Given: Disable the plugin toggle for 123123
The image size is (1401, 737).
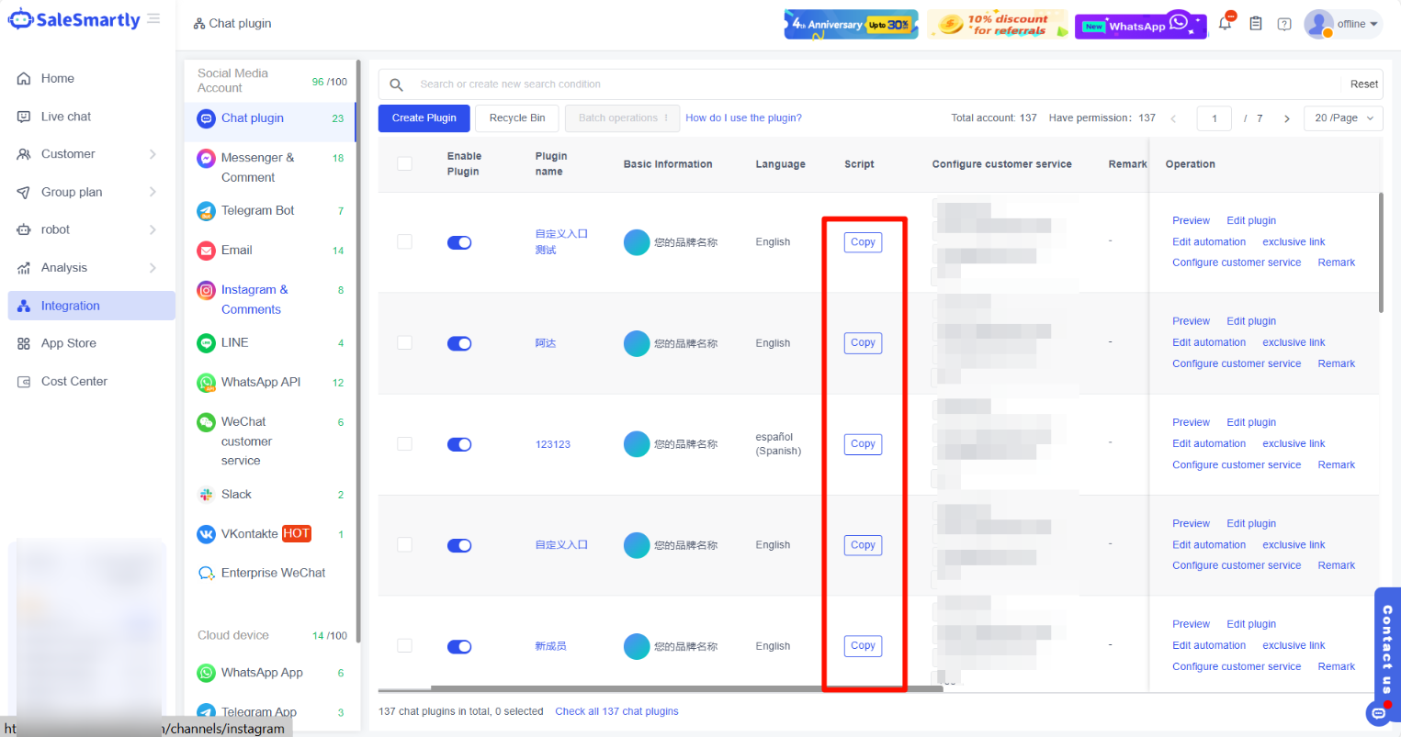Looking at the screenshot, I should 459,444.
